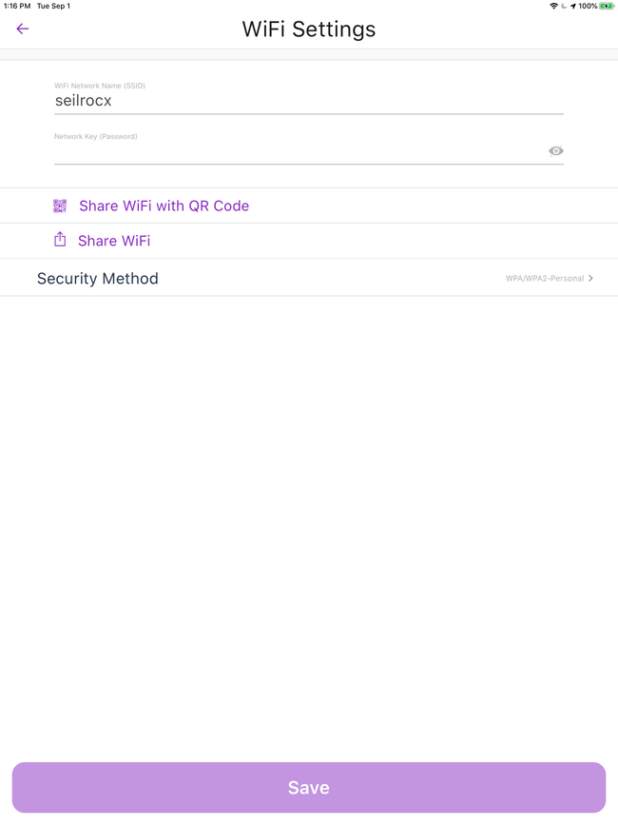Viewport: 618px width, 825px height.
Task: Click the Share WiFi link
Action: point(114,240)
